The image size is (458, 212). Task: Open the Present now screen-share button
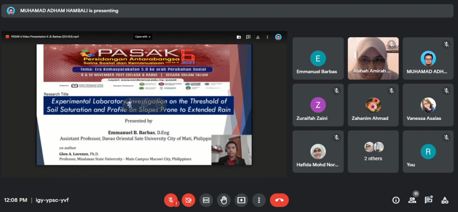[241, 200]
